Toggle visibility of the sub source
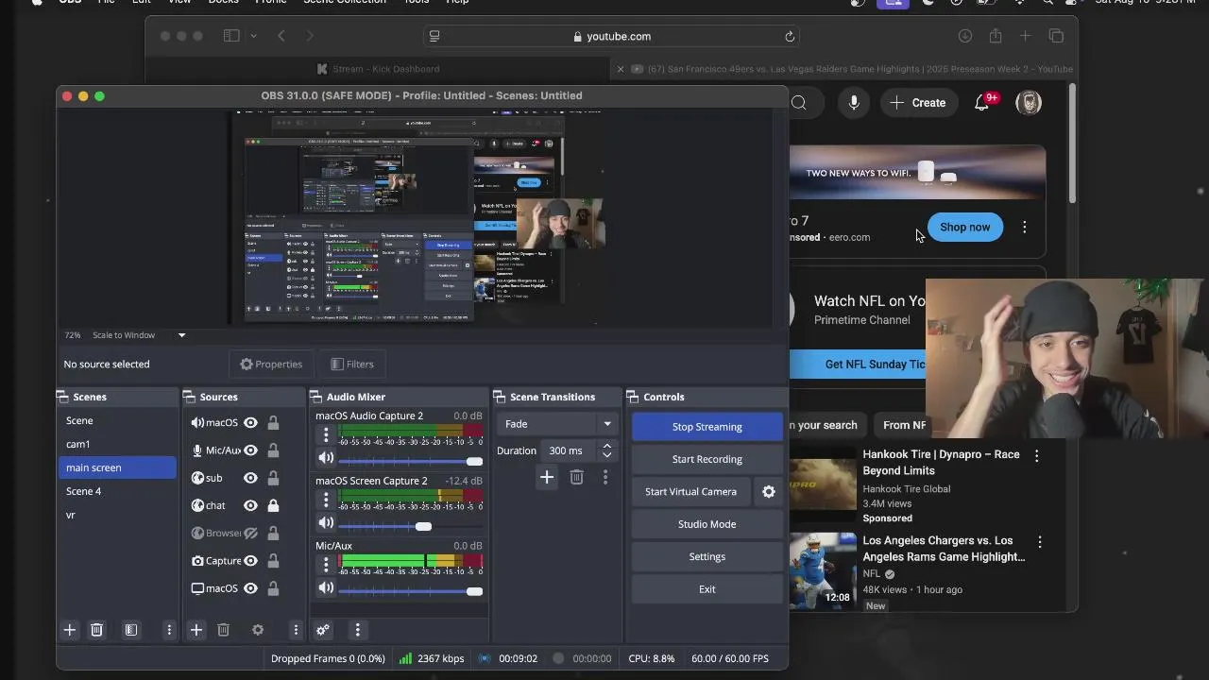 click(250, 478)
